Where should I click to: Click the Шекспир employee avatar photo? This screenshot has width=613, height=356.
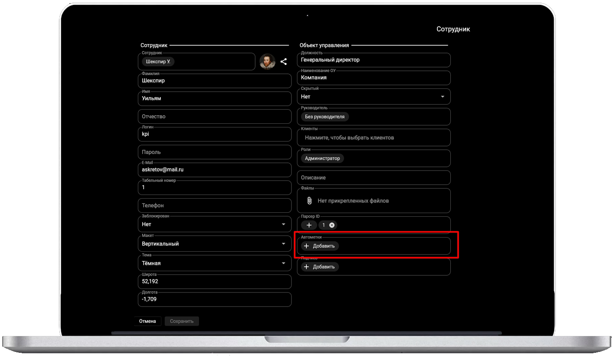coord(268,62)
